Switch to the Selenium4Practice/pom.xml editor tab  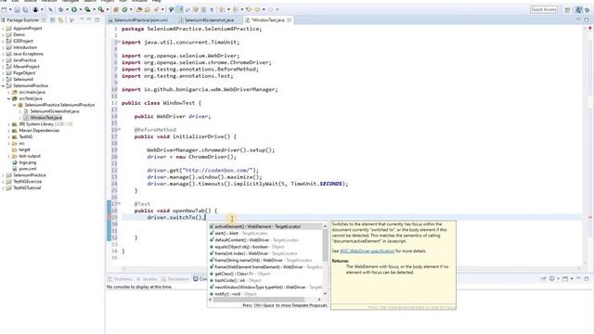[140, 20]
